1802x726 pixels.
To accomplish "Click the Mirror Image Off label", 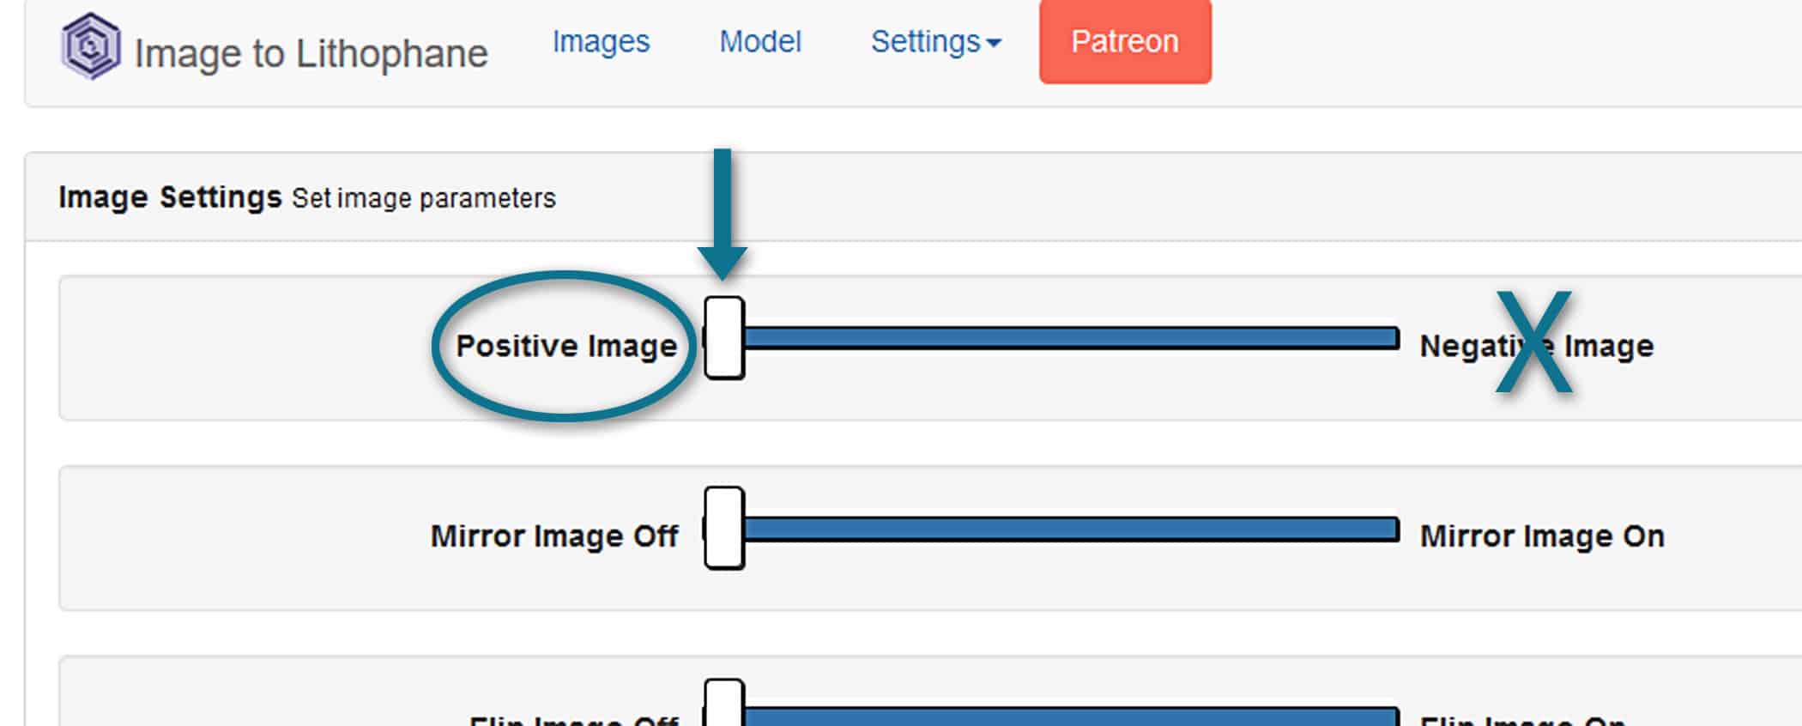I will [x=554, y=536].
